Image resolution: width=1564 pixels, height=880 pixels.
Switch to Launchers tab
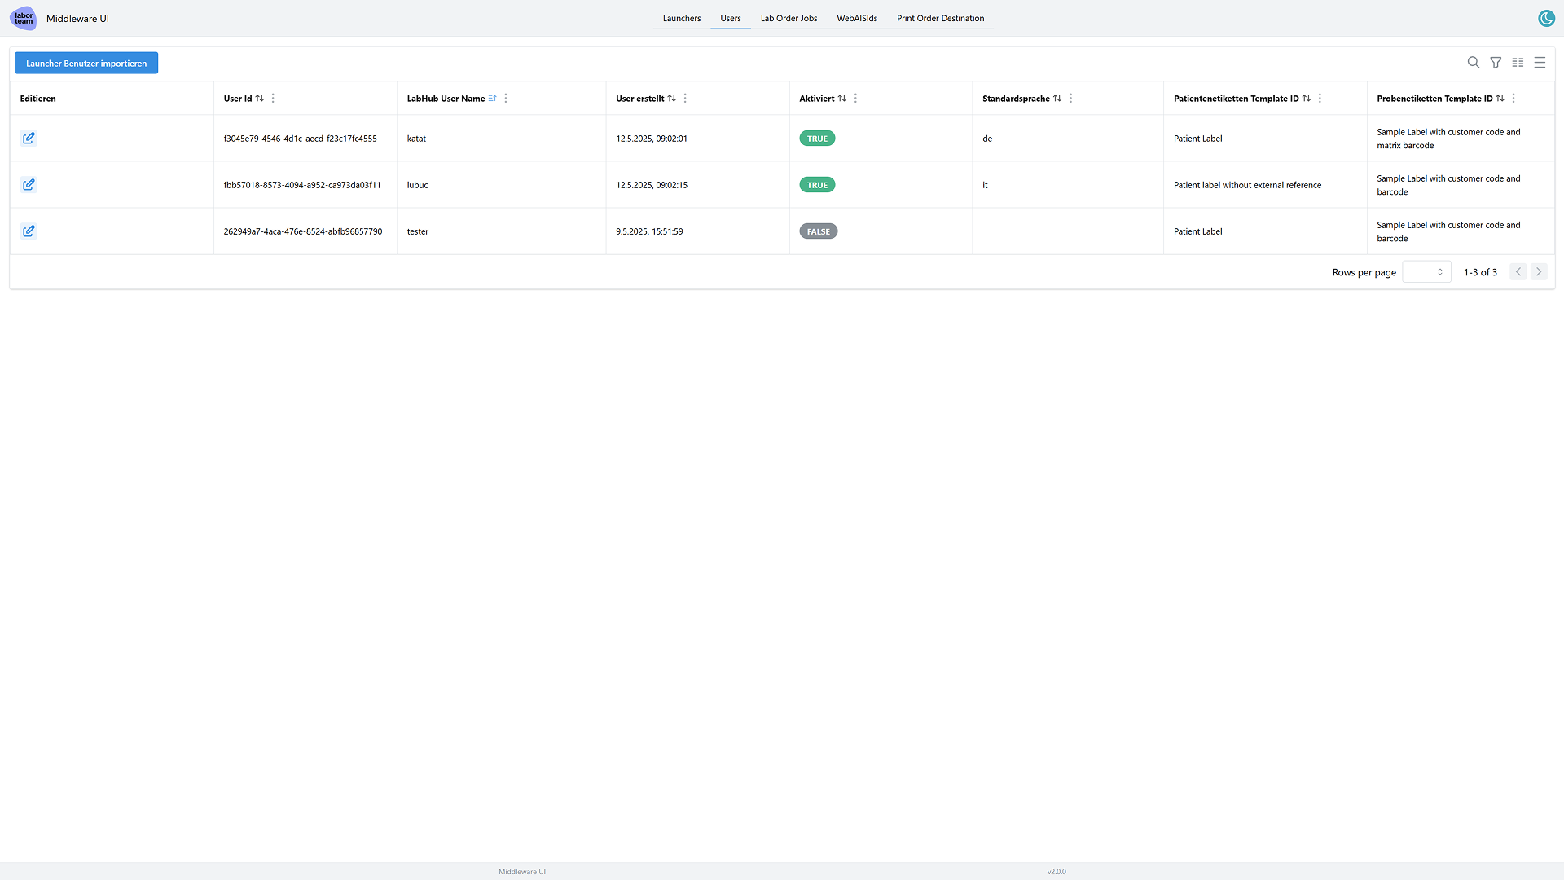click(682, 18)
